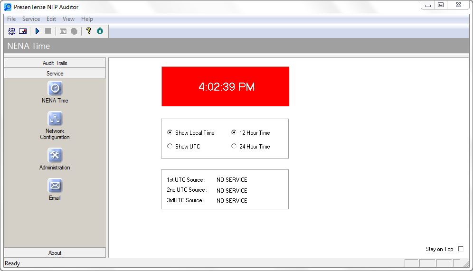
Task: Open the View menu
Action: 68,19
